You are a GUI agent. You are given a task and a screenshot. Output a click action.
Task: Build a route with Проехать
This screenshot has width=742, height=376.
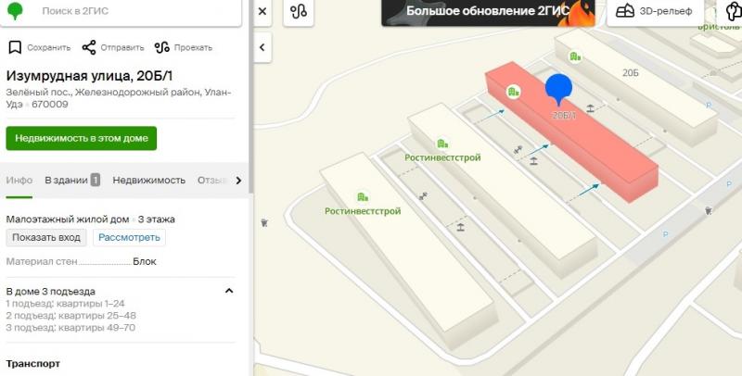183,48
